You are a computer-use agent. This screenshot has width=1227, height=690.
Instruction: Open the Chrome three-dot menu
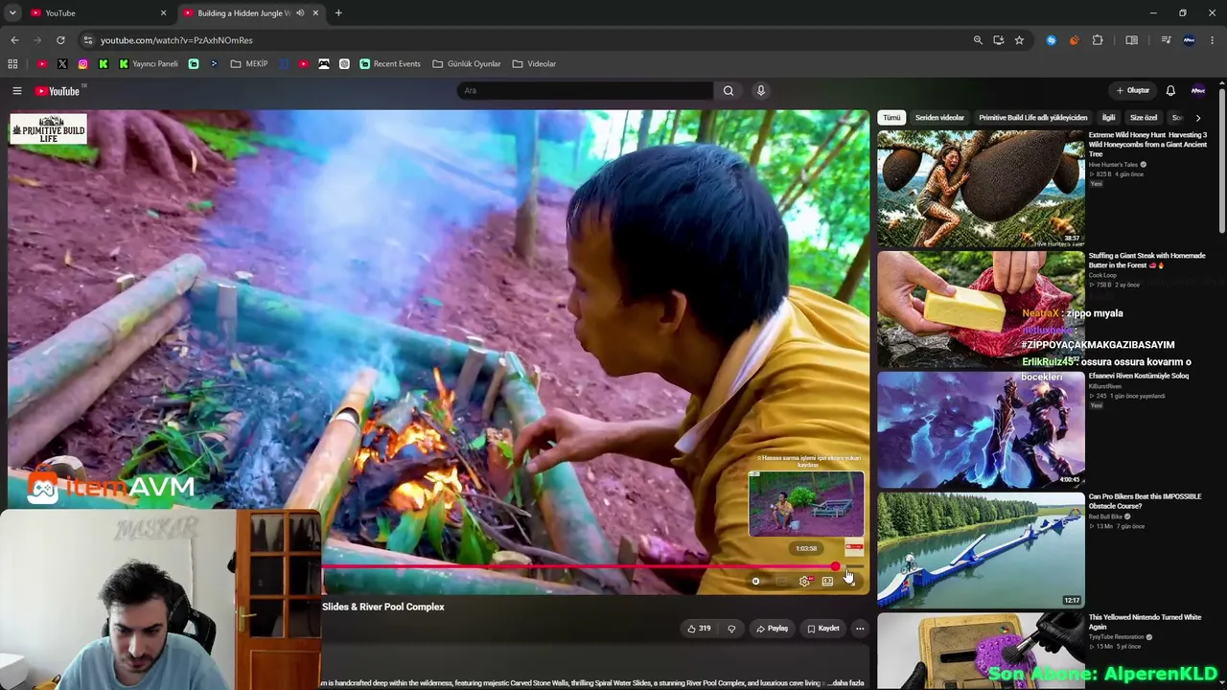tap(1213, 40)
